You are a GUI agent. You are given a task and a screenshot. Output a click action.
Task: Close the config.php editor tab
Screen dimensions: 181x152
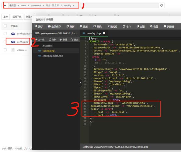point(104,33)
